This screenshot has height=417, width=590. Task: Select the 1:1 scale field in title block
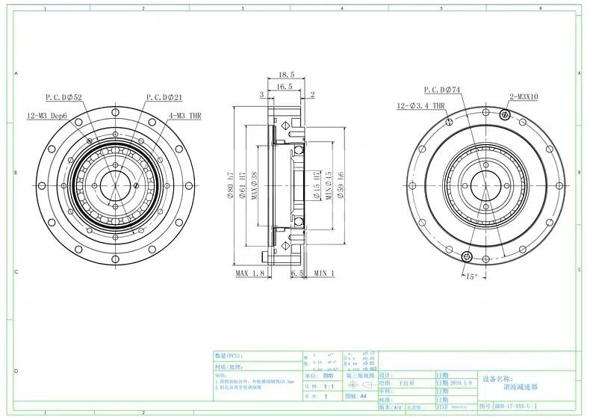[x=328, y=387]
